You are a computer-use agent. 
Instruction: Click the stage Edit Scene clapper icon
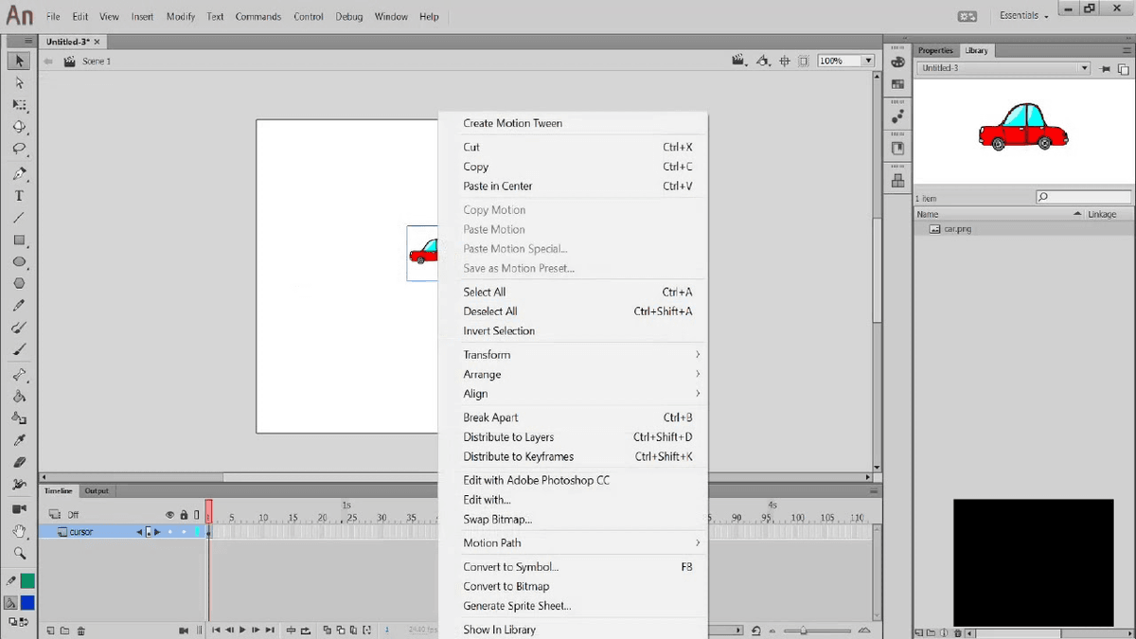coord(739,61)
